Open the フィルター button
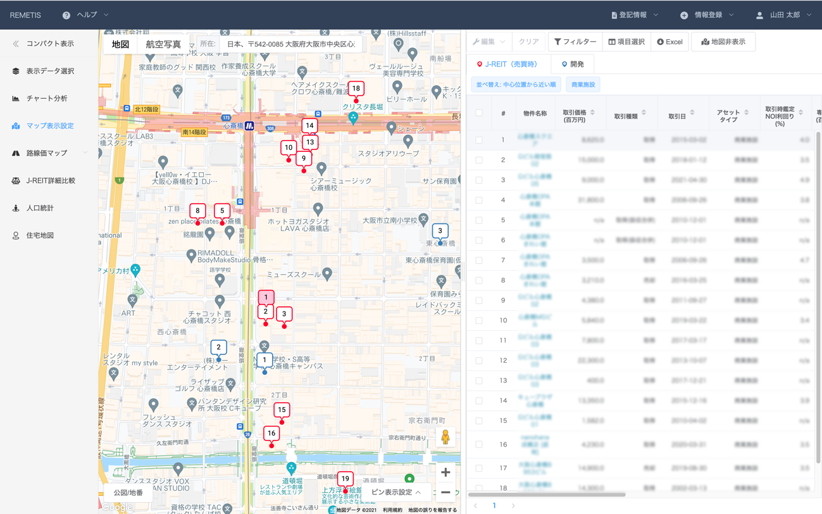 (575, 42)
